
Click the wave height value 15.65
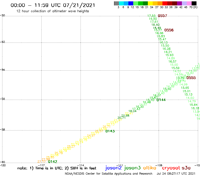pos(185,88)
